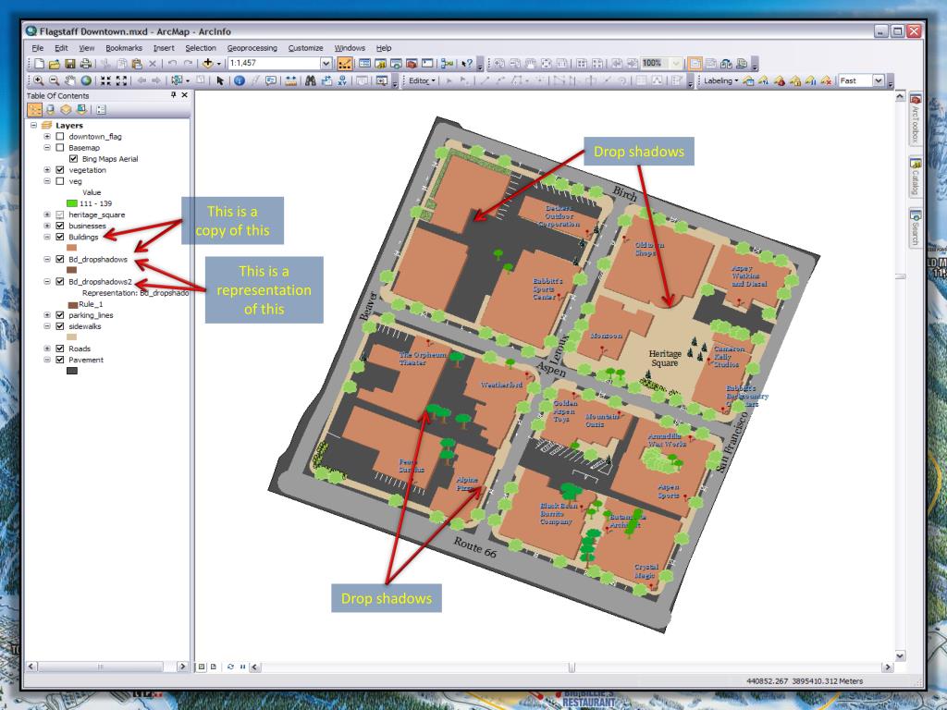This screenshot has width=947, height=710.
Task: Click the Go To XY icon
Action: [342, 81]
